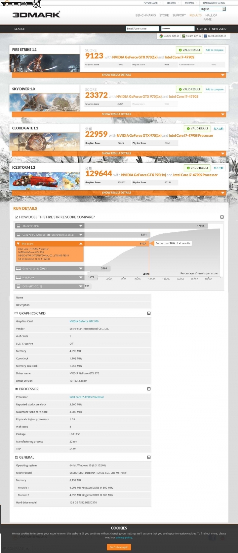The width and height of the screenshot is (238, 553).
Task: Open the Store menu item
Action: (x=164, y=15)
